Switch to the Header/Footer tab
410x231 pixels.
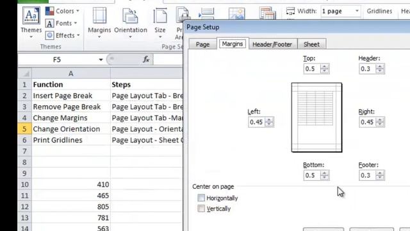click(x=272, y=44)
